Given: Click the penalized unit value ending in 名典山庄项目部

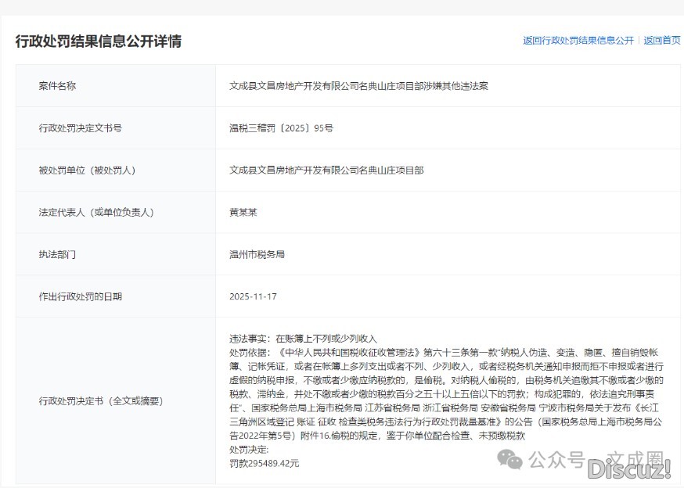Looking at the screenshot, I should 326,170.
